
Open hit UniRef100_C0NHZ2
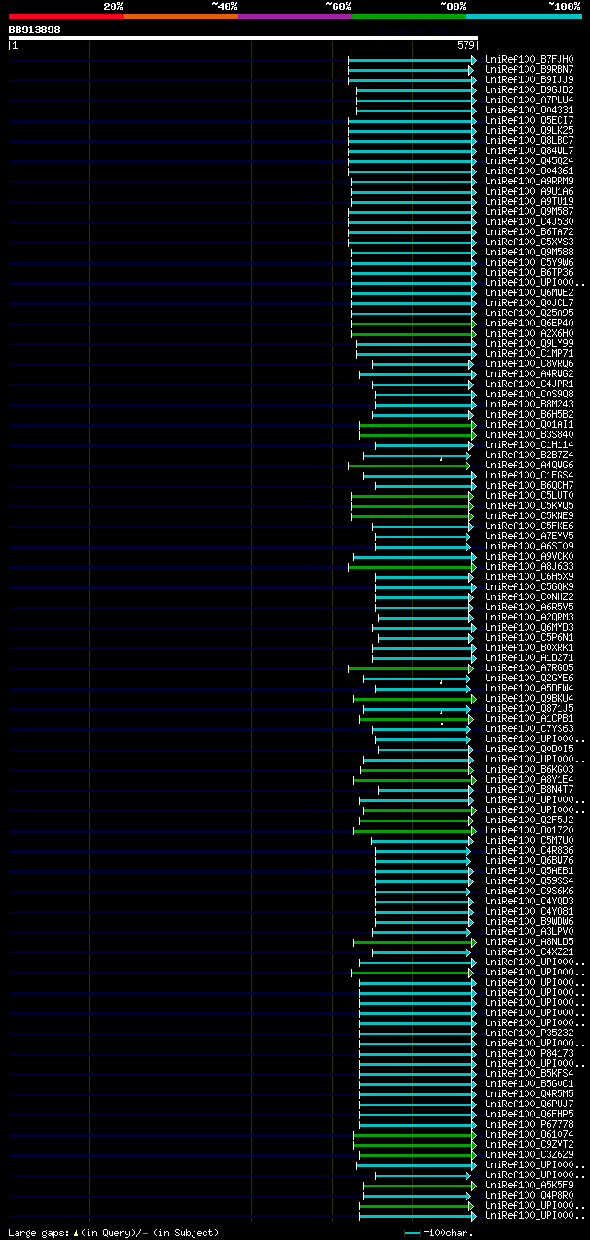click(x=529, y=596)
